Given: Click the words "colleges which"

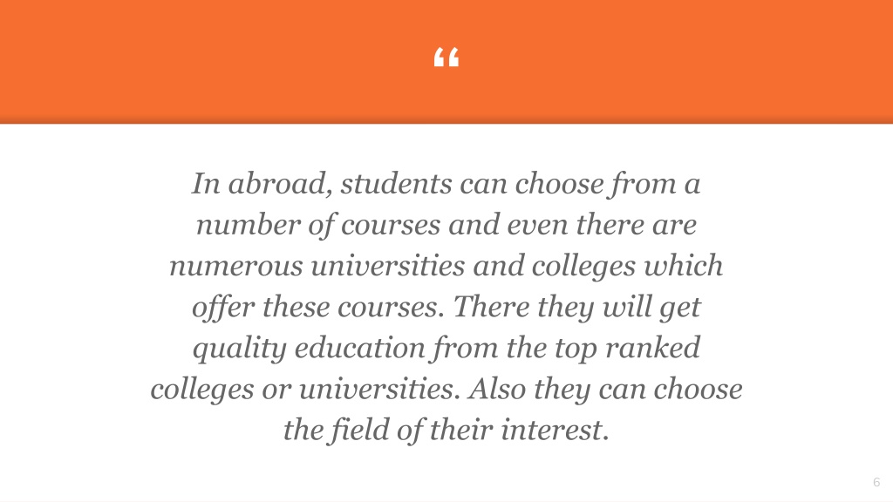Looking at the screenshot, I should [627, 267].
